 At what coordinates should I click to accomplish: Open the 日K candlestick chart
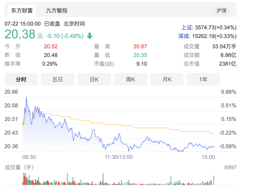coord(94,79)
